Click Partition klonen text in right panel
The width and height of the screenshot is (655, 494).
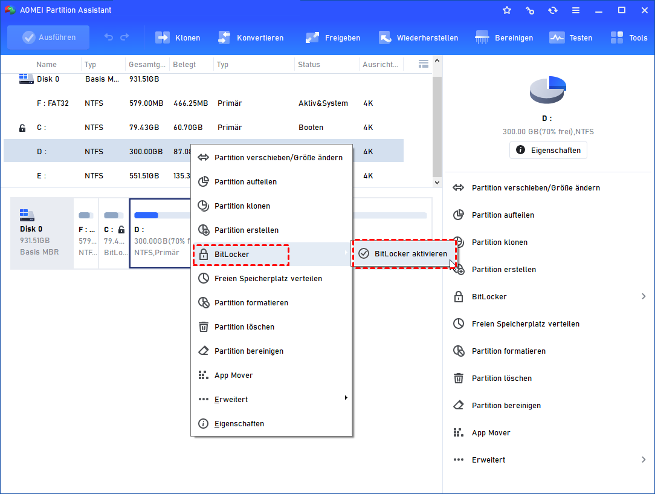point(500,242)
